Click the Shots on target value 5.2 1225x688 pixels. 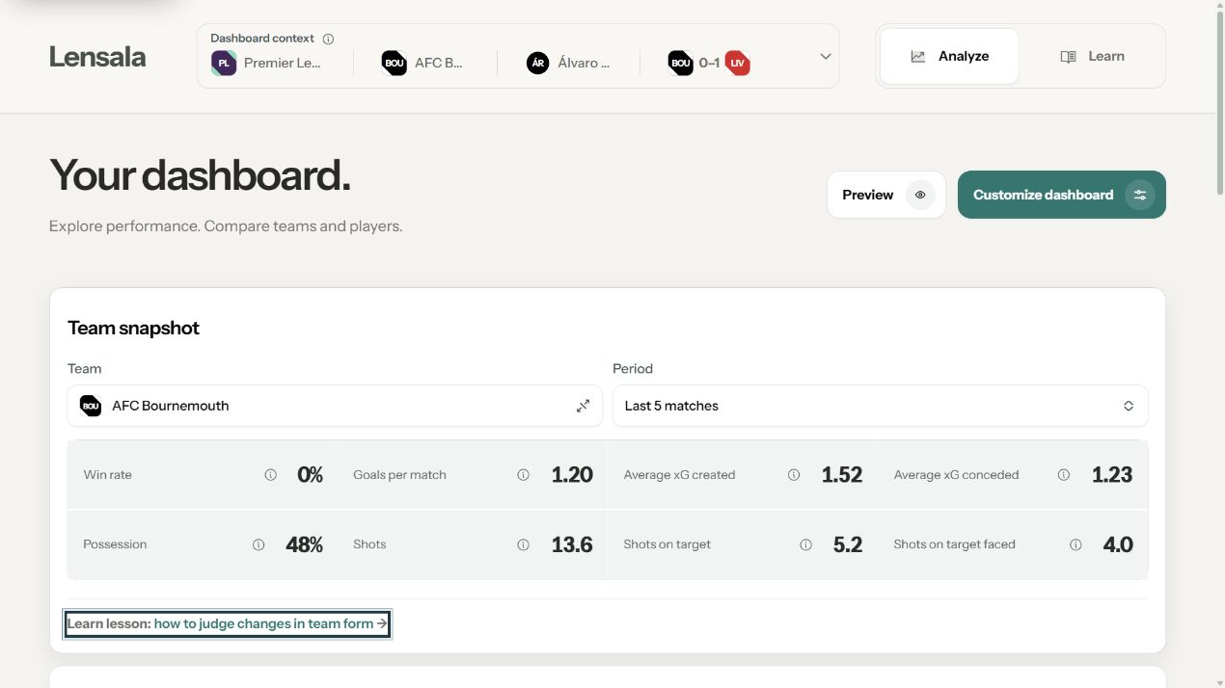tap(848, 544)
